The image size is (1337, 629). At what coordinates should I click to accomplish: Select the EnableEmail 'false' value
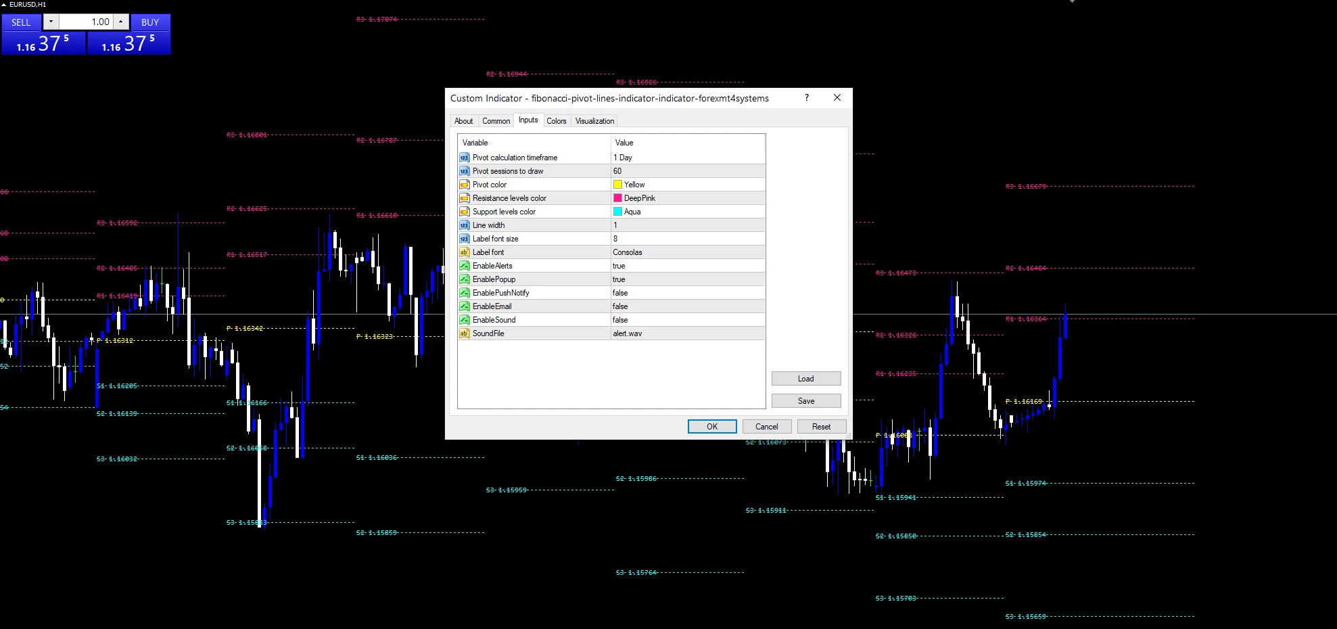pos(620,306)
